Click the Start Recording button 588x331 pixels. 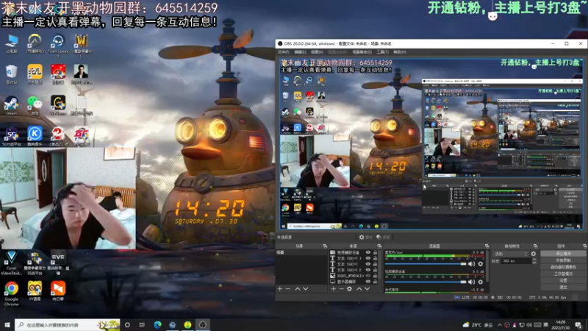[563, 260]
